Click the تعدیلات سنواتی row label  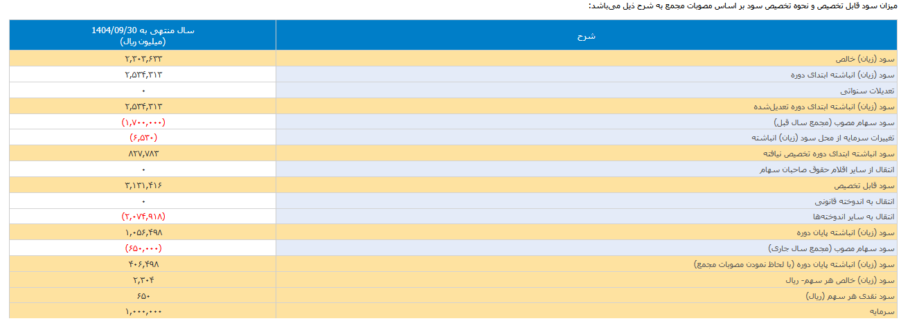[868, 91]
